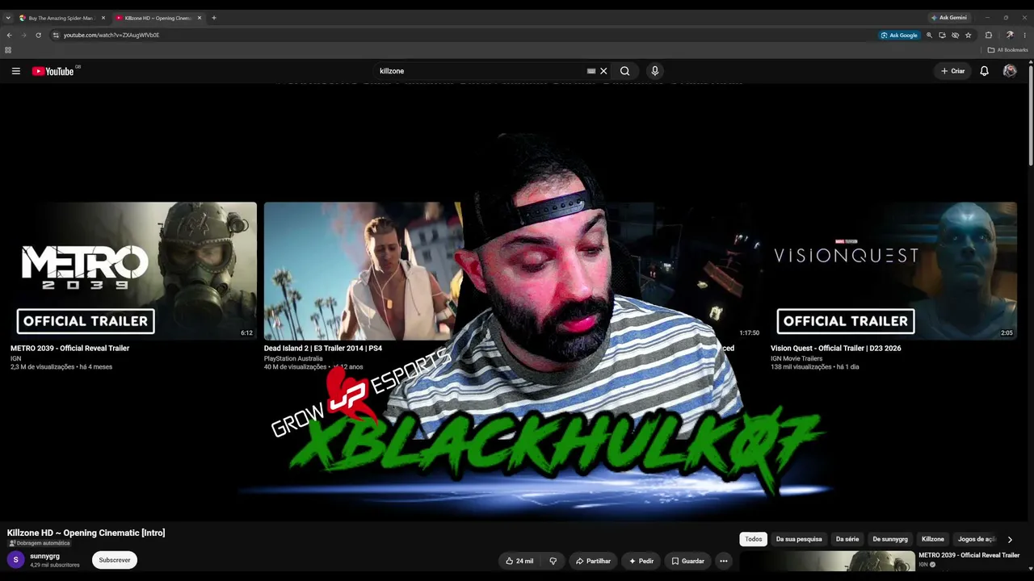Click the METRO 2039 - Official Reveal Trailer title

(69, 349)
